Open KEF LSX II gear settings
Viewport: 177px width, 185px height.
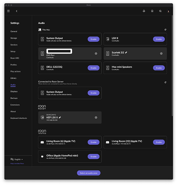point(96,118)
